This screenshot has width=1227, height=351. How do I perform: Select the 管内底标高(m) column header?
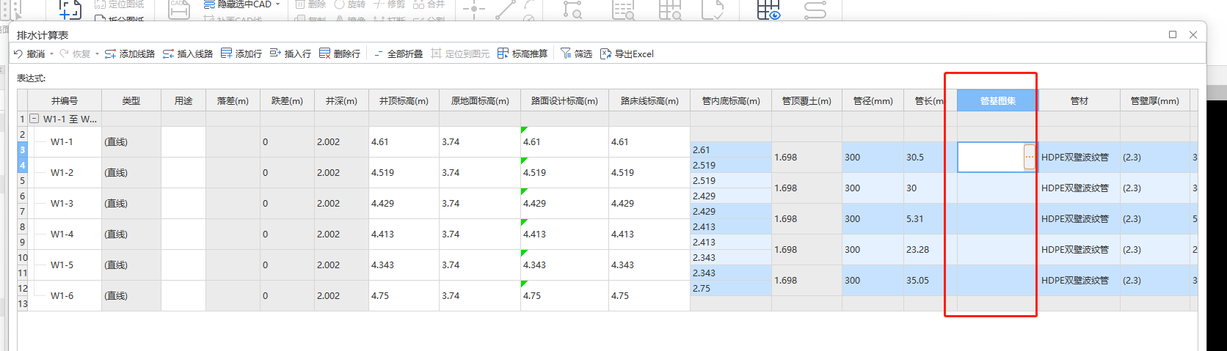pyautogui.click(x=731, y=100)
